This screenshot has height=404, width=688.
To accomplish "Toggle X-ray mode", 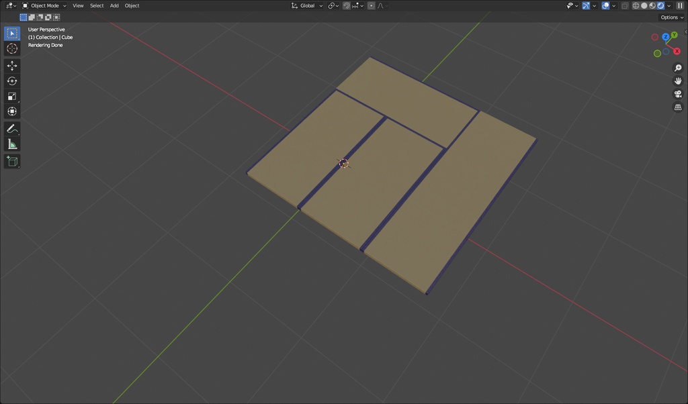I will click(x=625, y=5).
